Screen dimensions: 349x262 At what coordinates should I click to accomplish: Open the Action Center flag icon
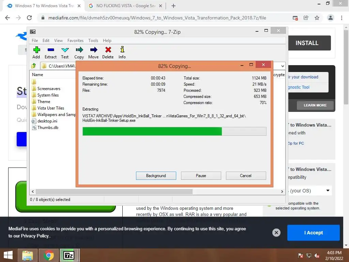point(301,256)
